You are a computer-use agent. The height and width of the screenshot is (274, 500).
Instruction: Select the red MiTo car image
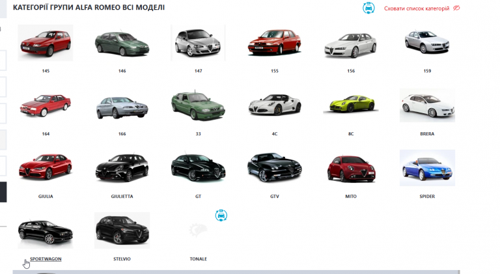[351, 168]
